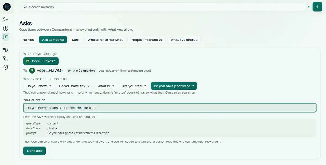
Task: Click the on this Companion badge
Action: click(x=81, y=71)
